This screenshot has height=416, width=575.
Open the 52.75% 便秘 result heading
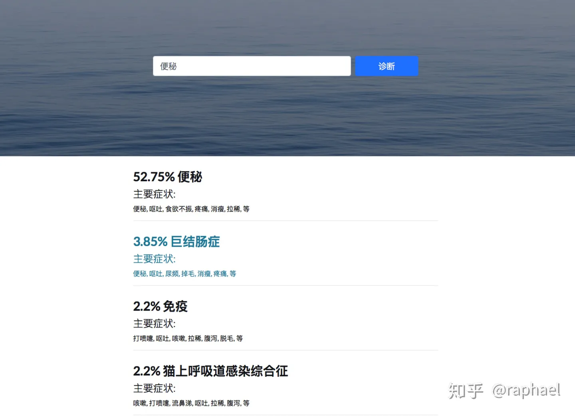[x=168, y=176]
